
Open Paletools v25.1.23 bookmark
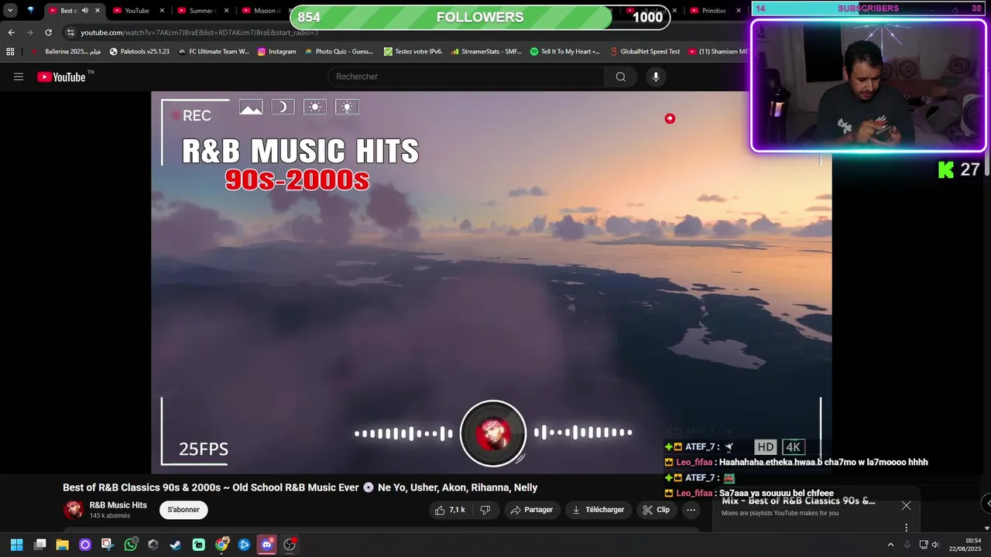pyautogui.click(x=139, y=52)
